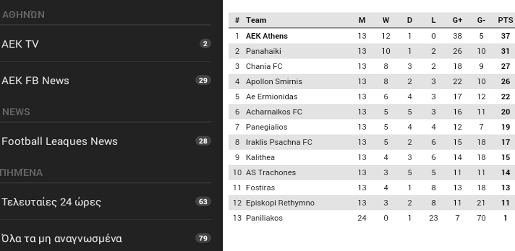The width and height of the screenshot is (515, 251).
Task: Click the Paniliakos team name
Action: (x=264, y=218)
